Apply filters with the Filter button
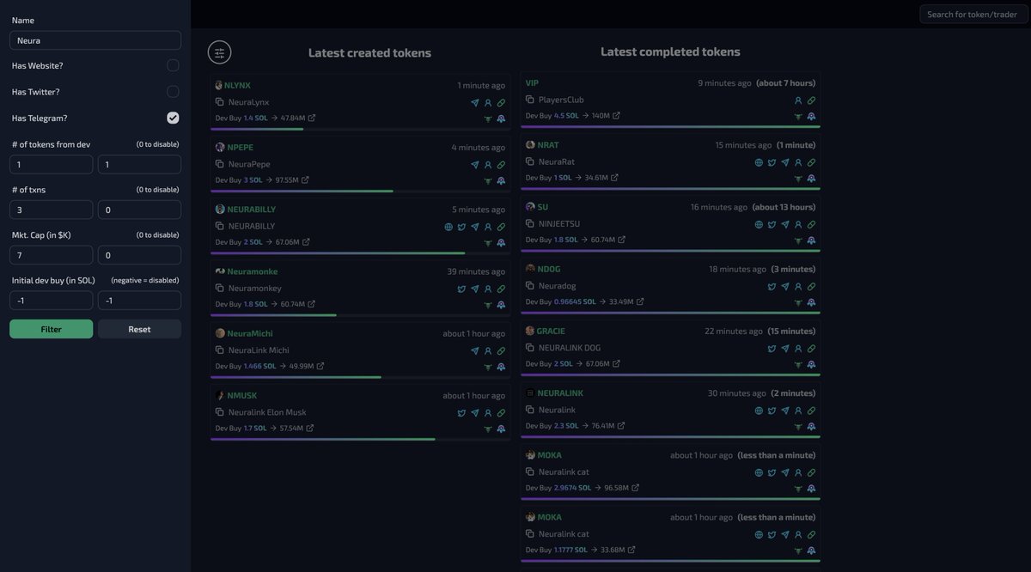 [x=51, y=329]
